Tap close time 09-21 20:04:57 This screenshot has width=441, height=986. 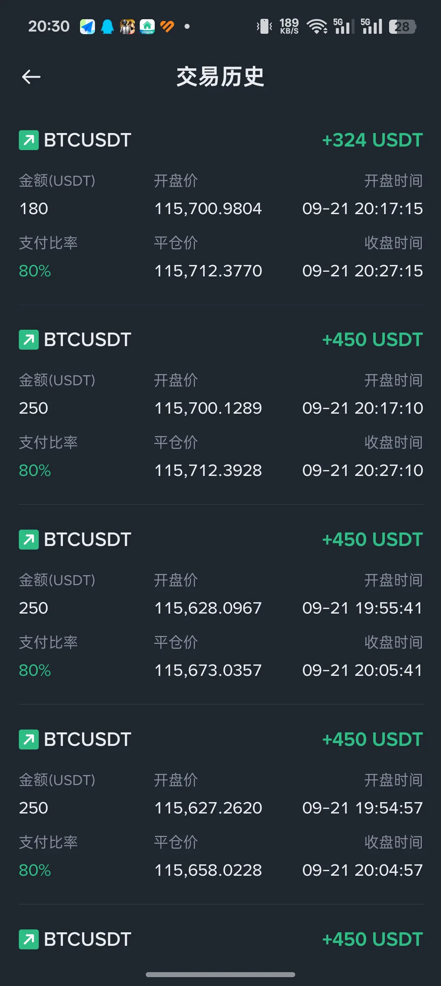coord(362,870)
